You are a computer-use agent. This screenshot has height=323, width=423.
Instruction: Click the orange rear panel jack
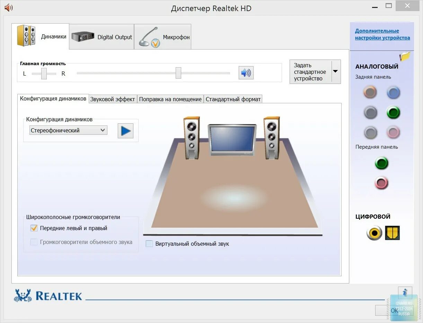(x=370, y=92)
